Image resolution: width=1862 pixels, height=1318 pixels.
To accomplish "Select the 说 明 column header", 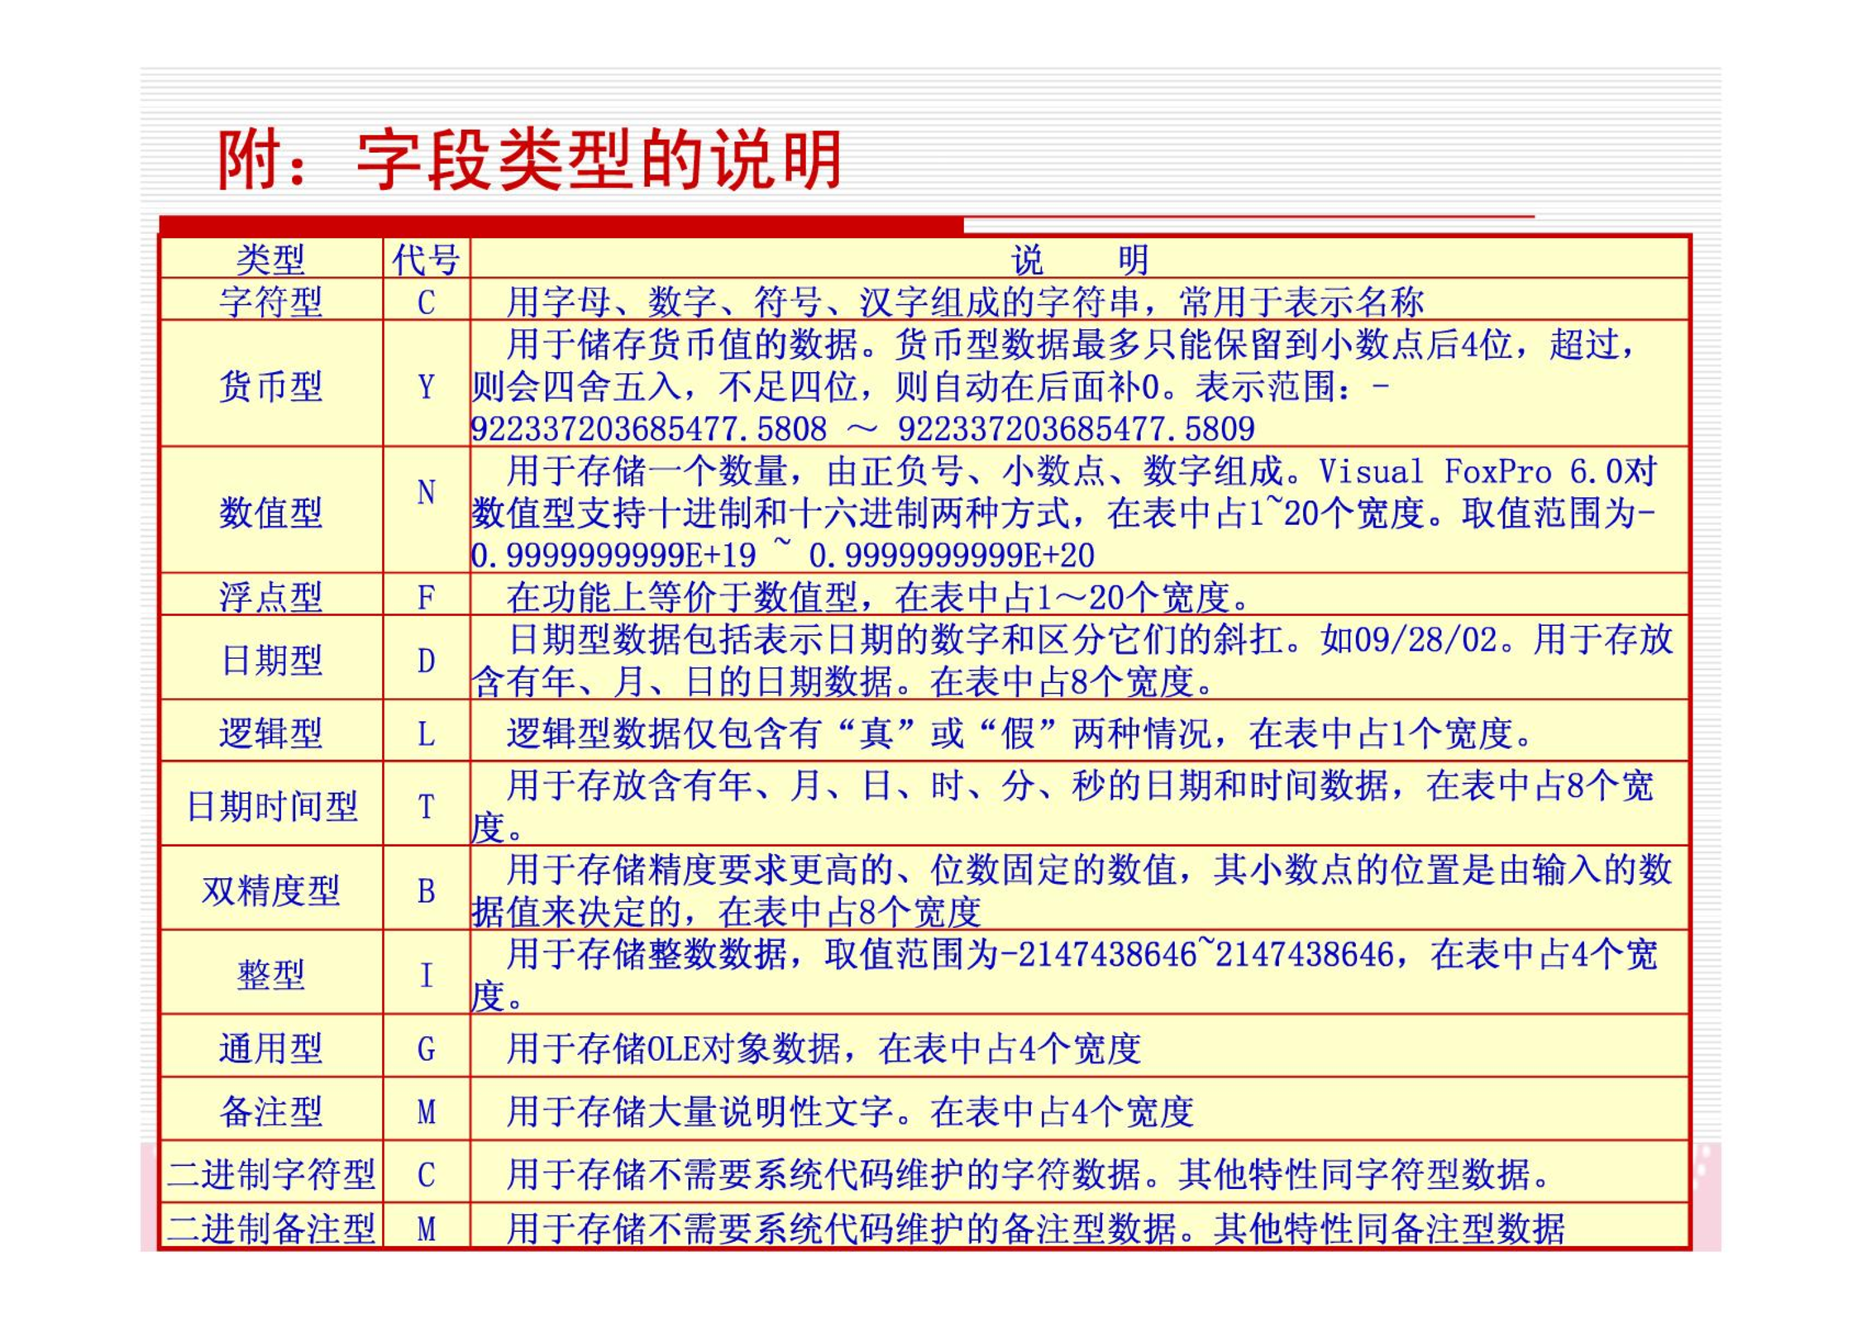I will [1079, 260].
